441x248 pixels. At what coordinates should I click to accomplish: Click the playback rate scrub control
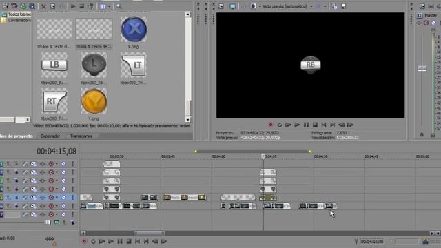(x=50, y=239)
